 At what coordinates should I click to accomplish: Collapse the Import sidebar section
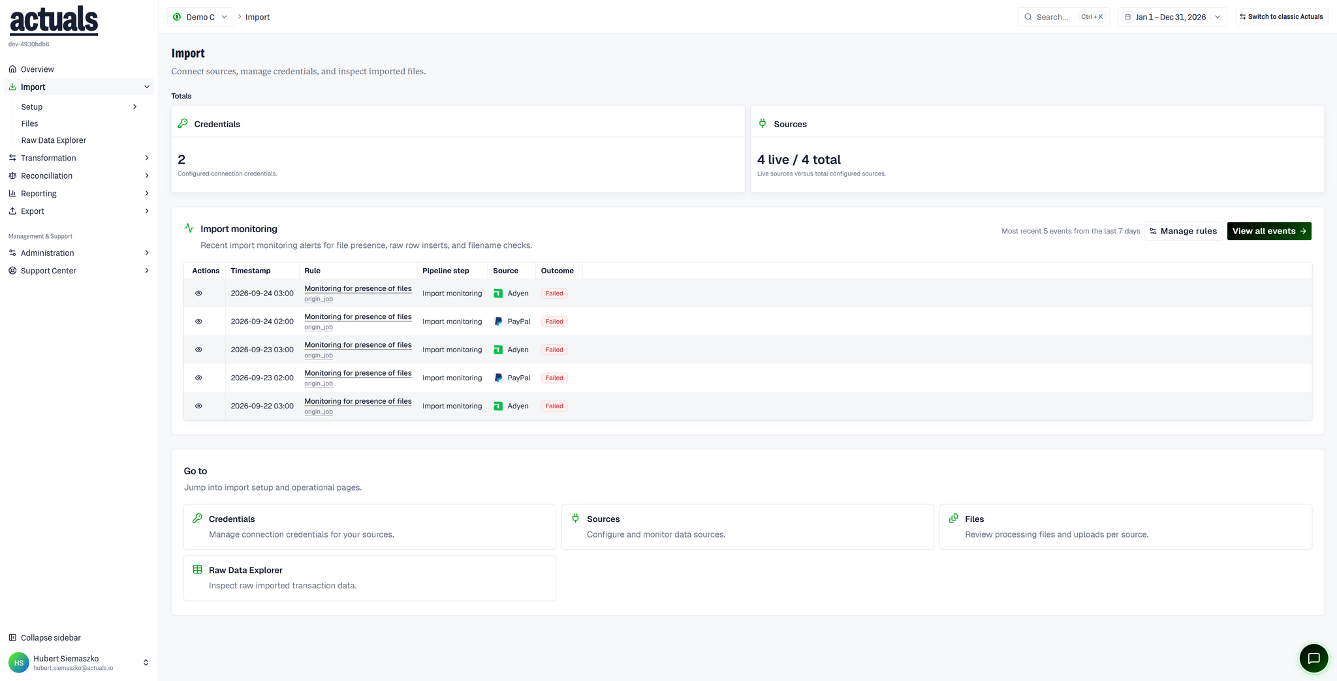click(x=147, y=87)
